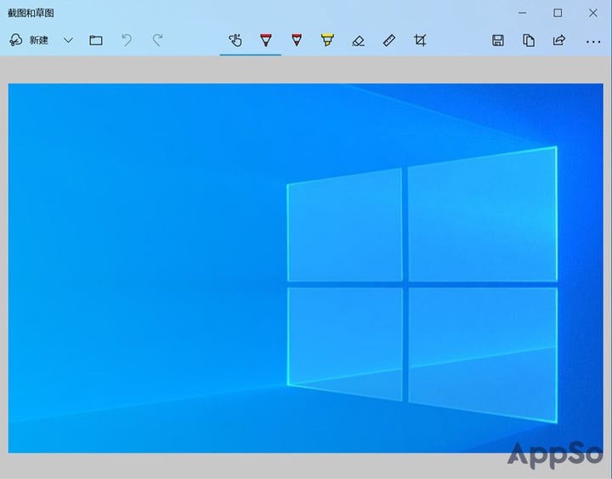Click the captured Windows wallpaper image
The image size is (612, 479).
coord(306,268)
